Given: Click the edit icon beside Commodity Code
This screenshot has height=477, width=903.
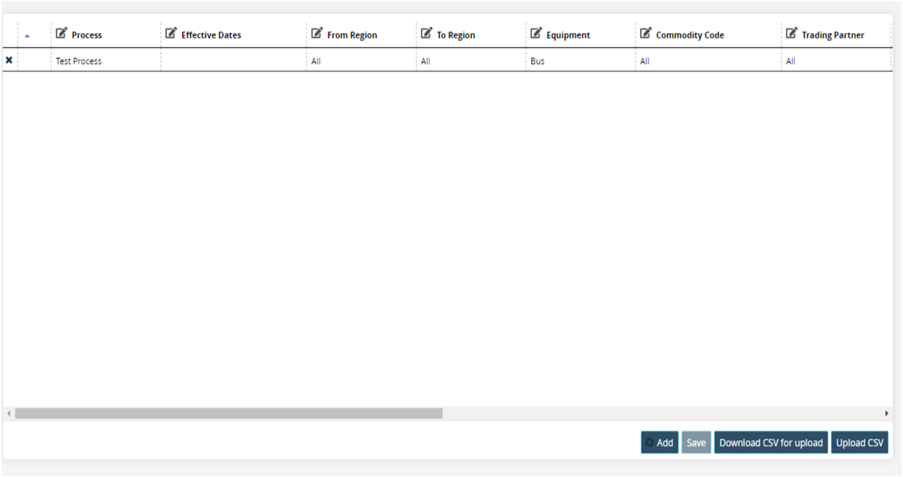Looking at the screenshot, I should coord(646,33).
